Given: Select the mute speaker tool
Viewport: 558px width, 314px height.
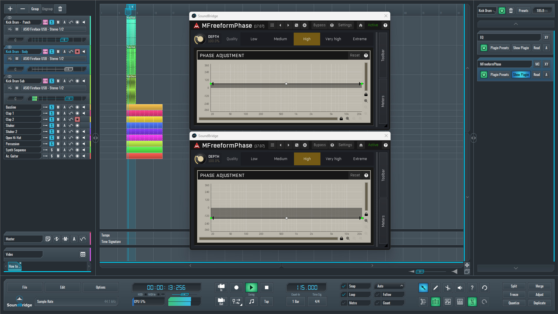Looking at the screenshot, I should tap(460, 288).
